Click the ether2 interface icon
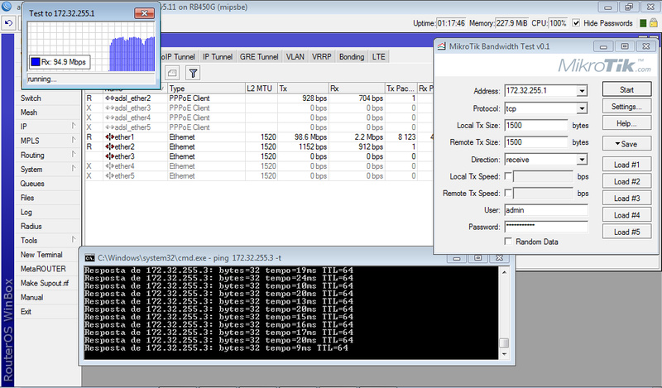This screenshot has width=662, height=388. [109, 146]
